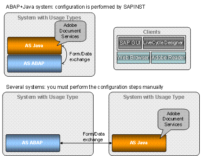This screenshot has width=208, height=156.
Task: Select the AS ABAP block in top system
Action: [34, 64]
